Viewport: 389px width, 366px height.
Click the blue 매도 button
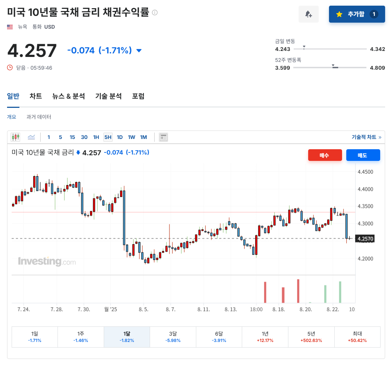(363, 155)
